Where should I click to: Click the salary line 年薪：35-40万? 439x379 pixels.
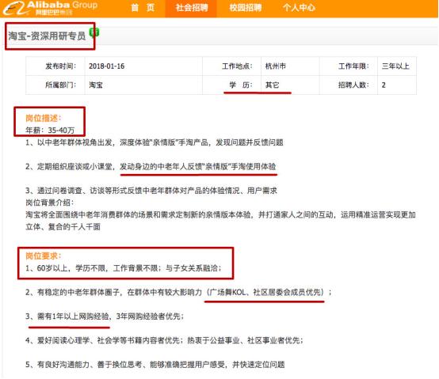50,131
